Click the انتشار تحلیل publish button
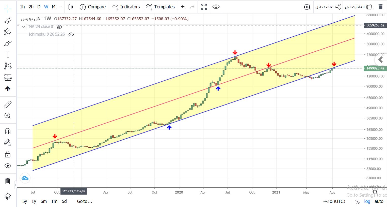This screenshot has height=207, width=387. click(x=358, y=7)
